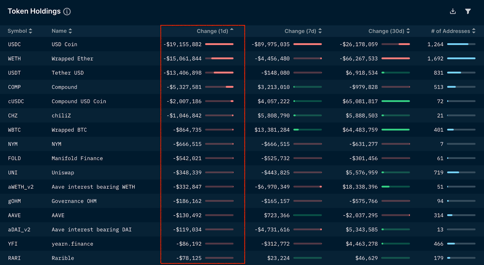Click the $64,483,759 30d change value
Image resolution: width=484 pixels, height=265 pixels.
coord(360,130)
